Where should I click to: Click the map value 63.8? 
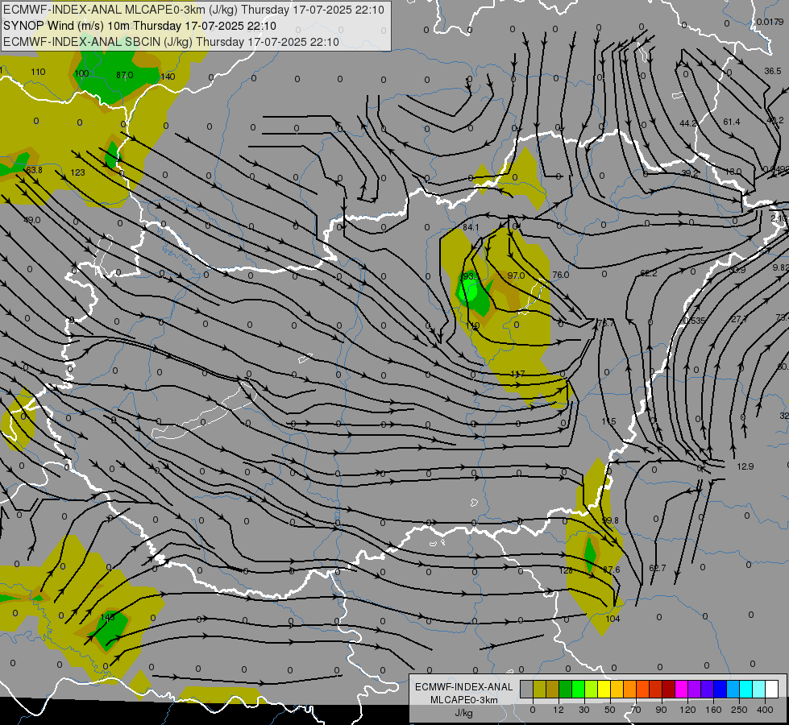[34, 170]
